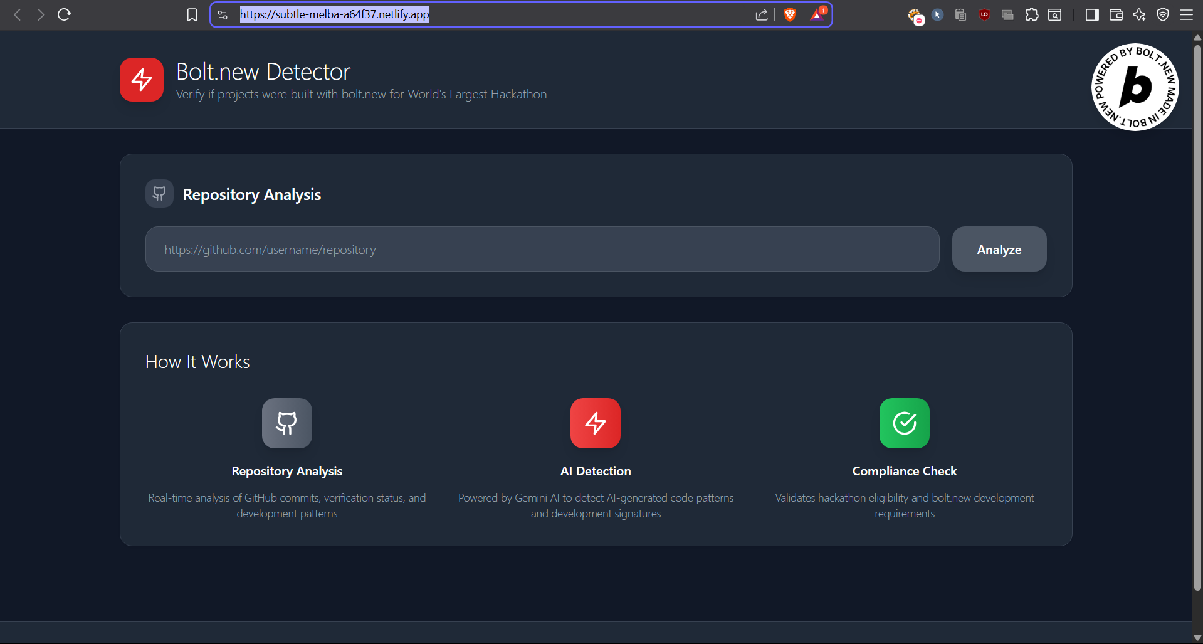This screenshot has height=644, width=1203.
Task: Open the Extensions puzzle-piece menu
Action: (x=1032, y=14)
